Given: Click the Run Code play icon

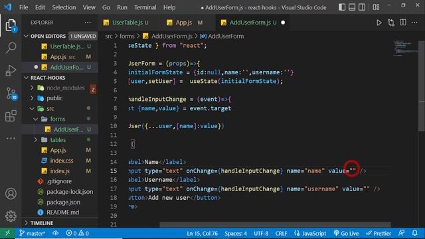Looking at the screenshot, I should tap(379, 23).
